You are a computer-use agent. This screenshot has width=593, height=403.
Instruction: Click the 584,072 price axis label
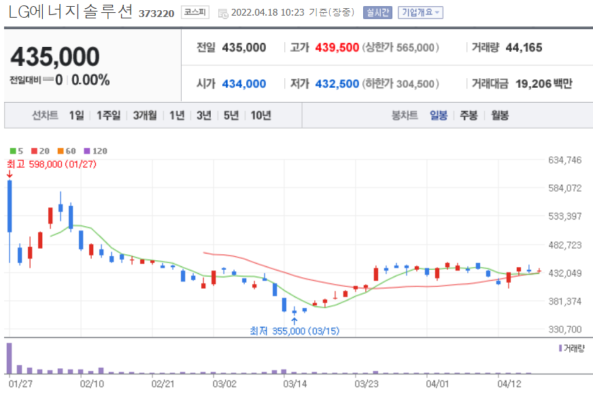[565, 188]
